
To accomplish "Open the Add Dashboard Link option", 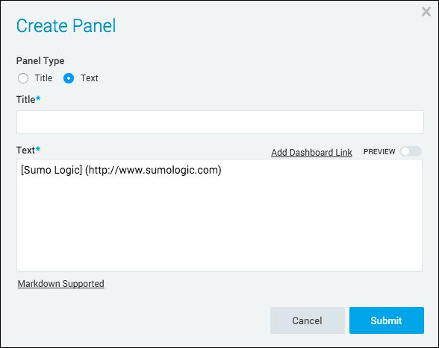I will [311, 152].
